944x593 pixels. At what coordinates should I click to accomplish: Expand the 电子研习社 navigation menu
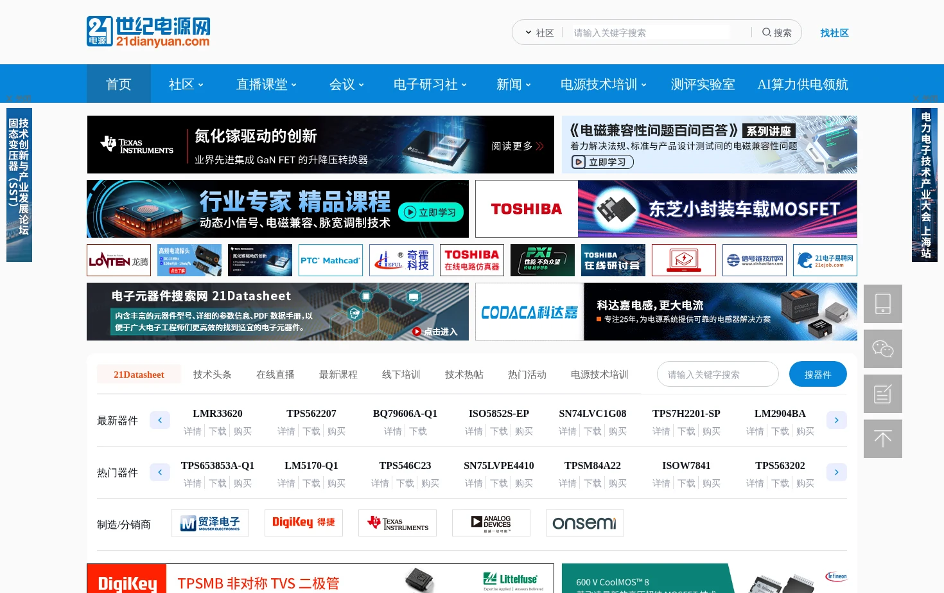(x=430, y=84)
